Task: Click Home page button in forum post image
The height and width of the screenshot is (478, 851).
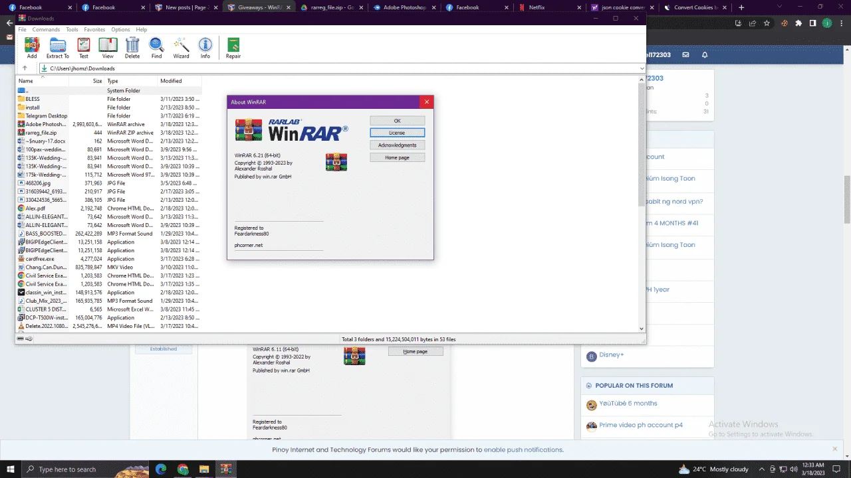Action: (416, 351)
